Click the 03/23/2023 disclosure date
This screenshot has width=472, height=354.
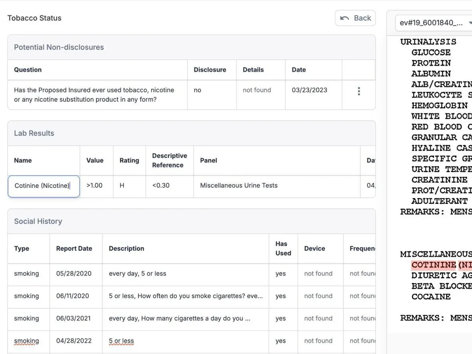click(310, 90)
